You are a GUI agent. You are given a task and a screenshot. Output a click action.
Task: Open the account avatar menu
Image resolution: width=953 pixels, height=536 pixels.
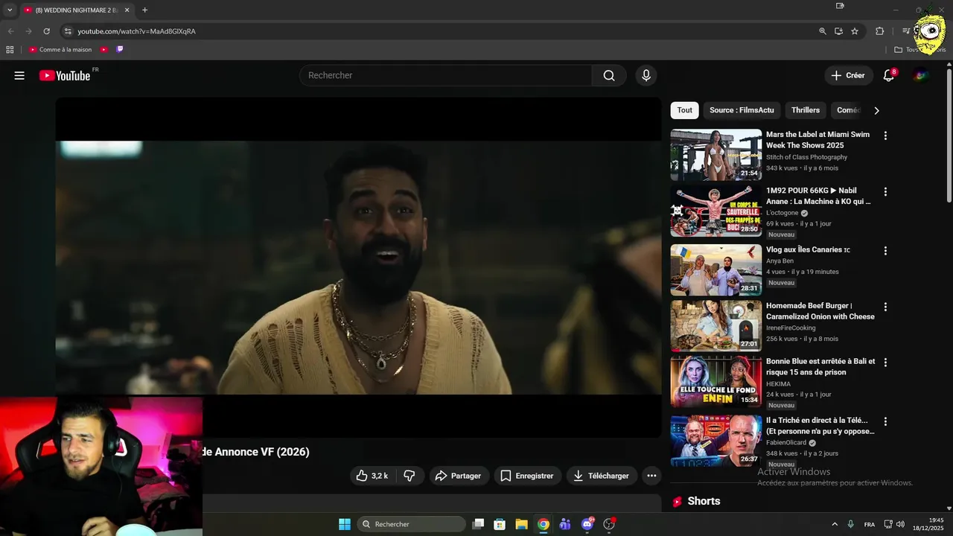(x=921, y=75)
